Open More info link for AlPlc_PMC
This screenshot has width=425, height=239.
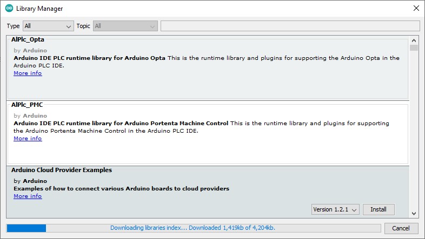point(28,139)
